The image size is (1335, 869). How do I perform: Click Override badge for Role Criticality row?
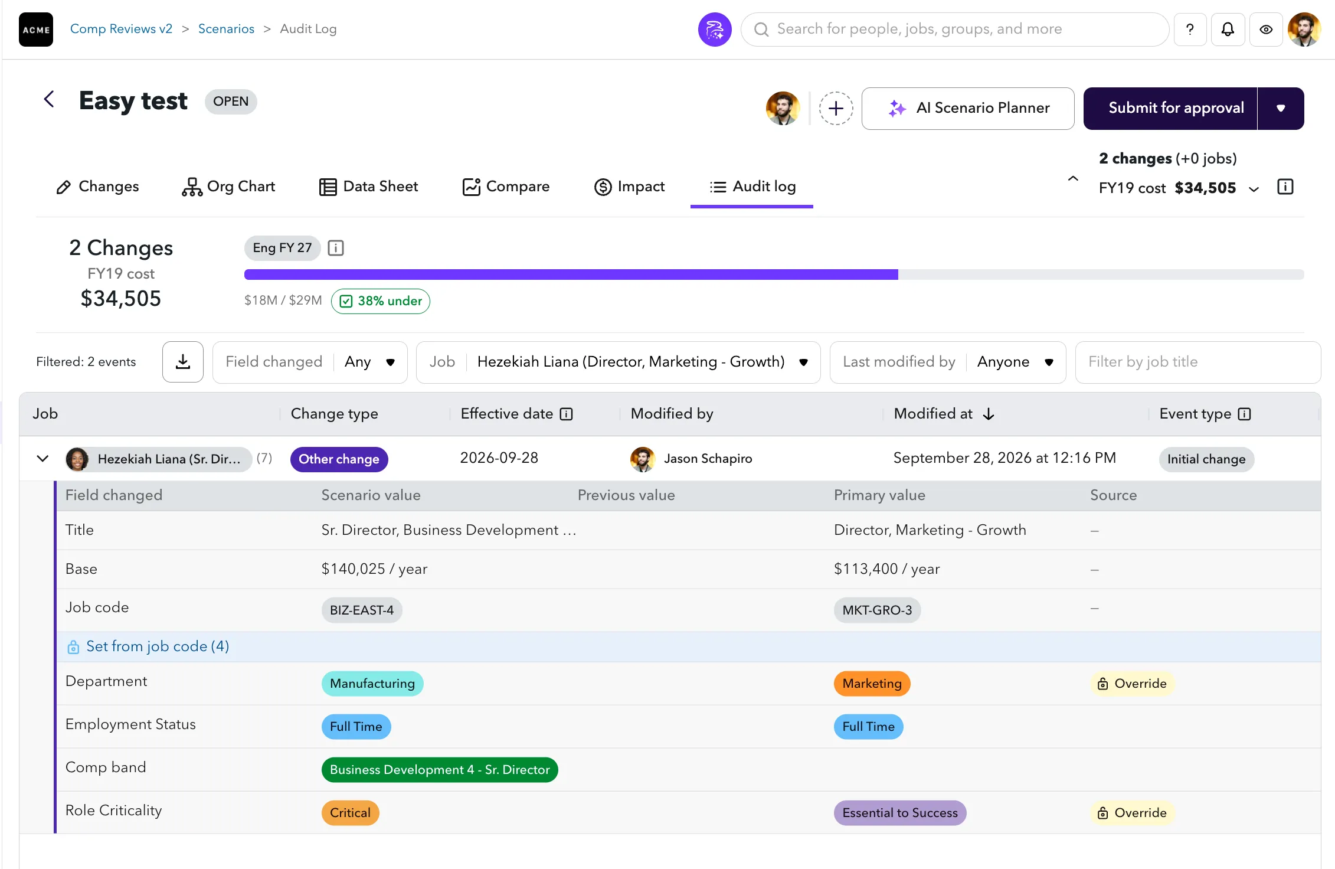tap(1132, 813)
